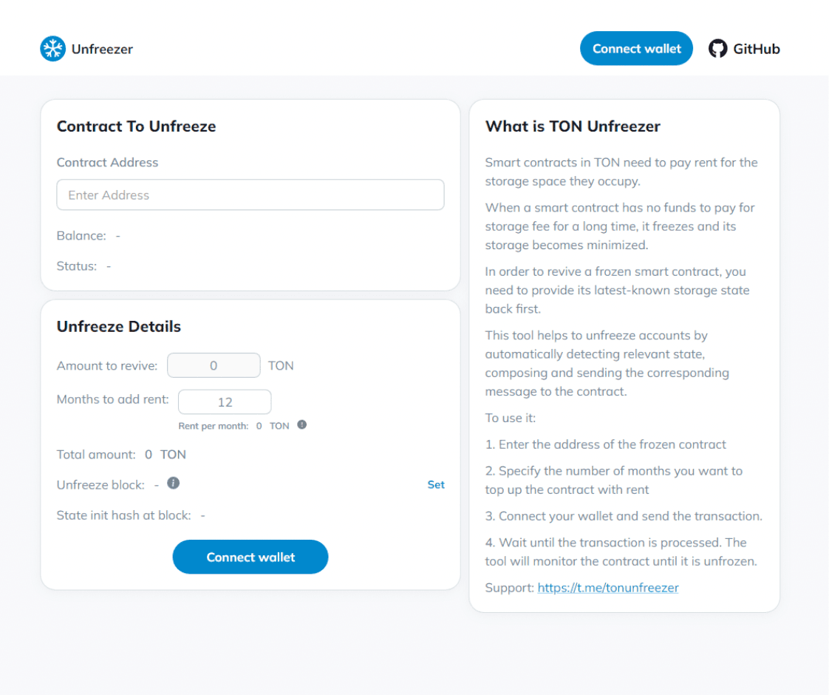Click the Connect wallet button under Unfreeze Details

[x=250, y=557]
